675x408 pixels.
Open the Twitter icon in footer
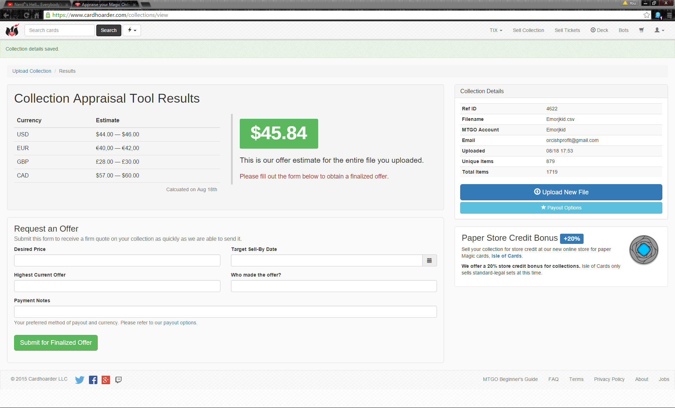(x=80, y=380)
